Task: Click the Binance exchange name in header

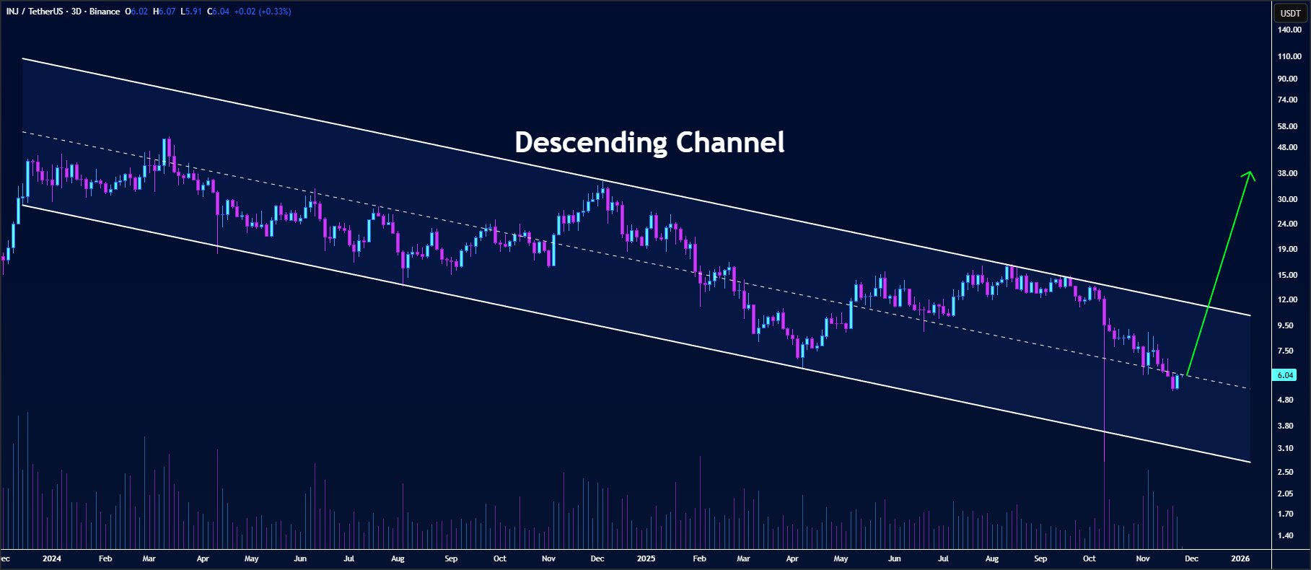Action: click(x=105, y=12)
